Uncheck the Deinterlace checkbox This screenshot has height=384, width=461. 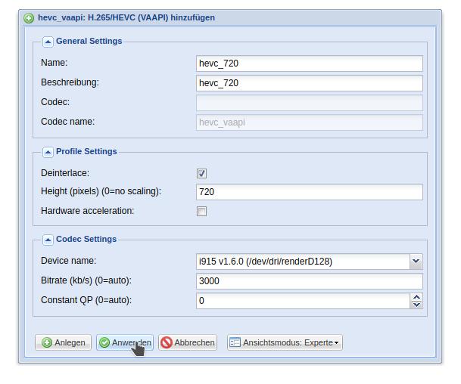click(201, 173)
